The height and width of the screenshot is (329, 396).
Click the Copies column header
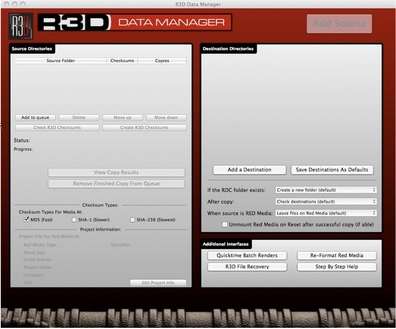[x=162, y=61]
